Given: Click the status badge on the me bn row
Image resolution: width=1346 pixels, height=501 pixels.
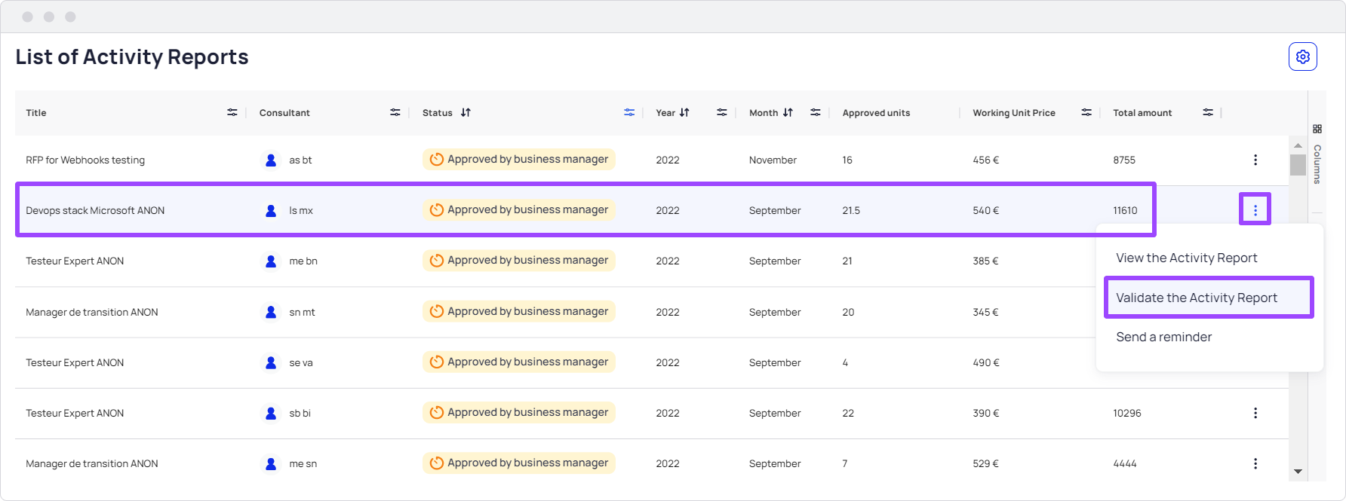Looking at the screenshot, I should (x=519, y=260).
